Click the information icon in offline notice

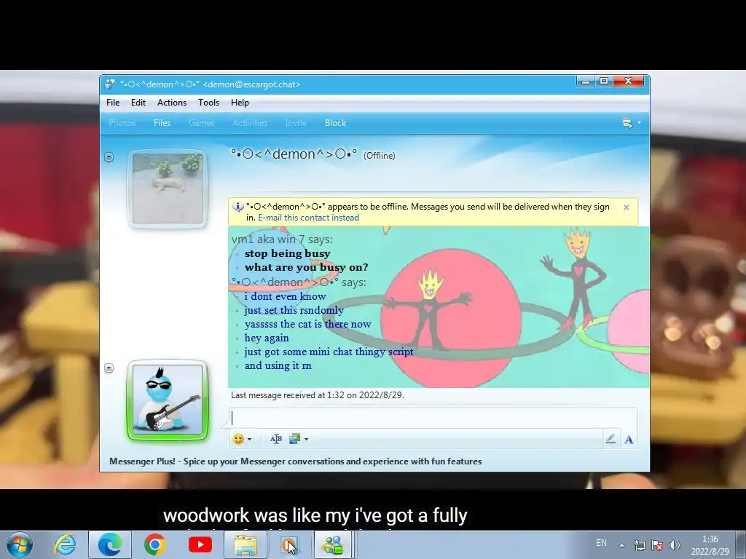tap(238, 207)
